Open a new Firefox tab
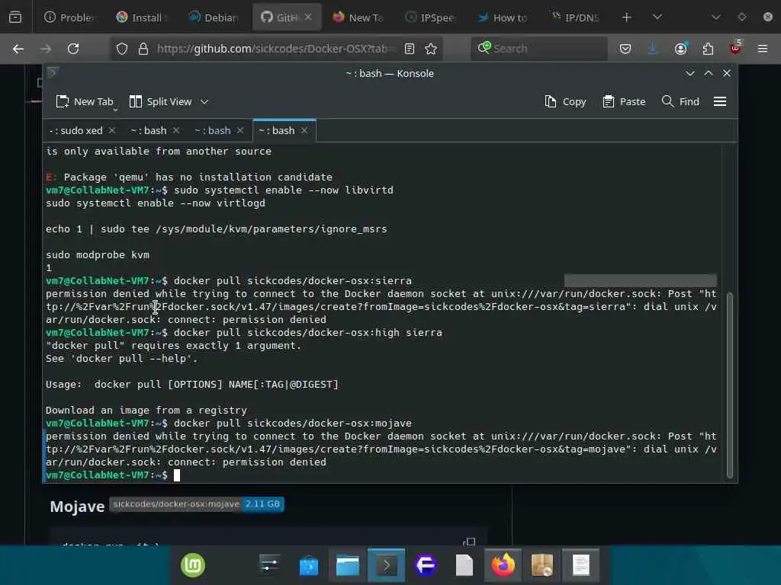Screen dimensions: 781x585 [x=627, y=18]
